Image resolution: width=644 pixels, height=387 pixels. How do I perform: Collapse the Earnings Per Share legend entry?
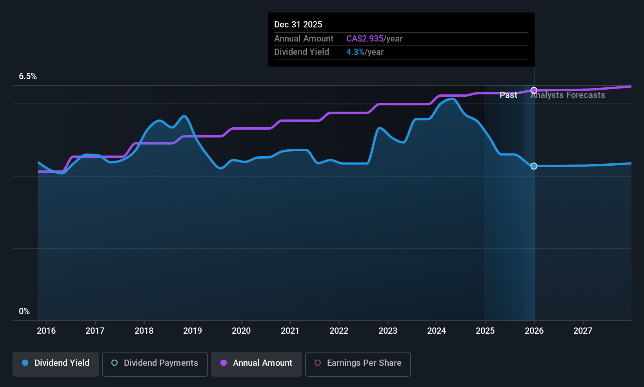[x=358, y=364]
